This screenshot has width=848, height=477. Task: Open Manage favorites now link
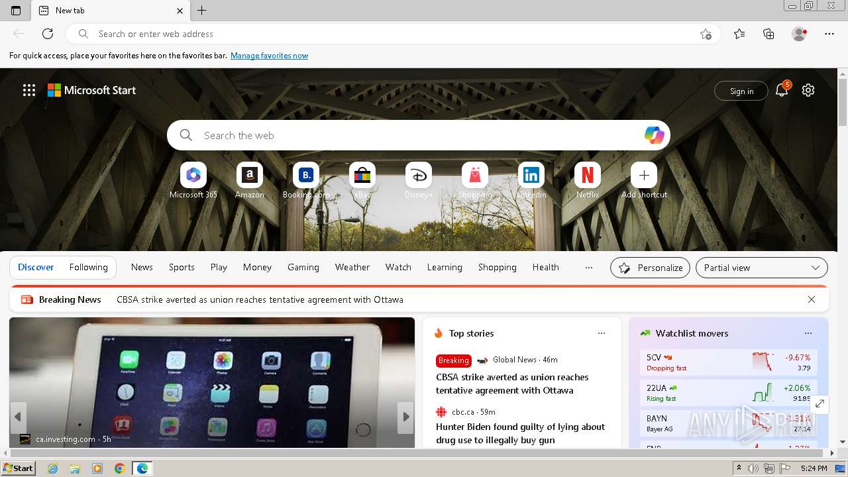coord(269,56)
